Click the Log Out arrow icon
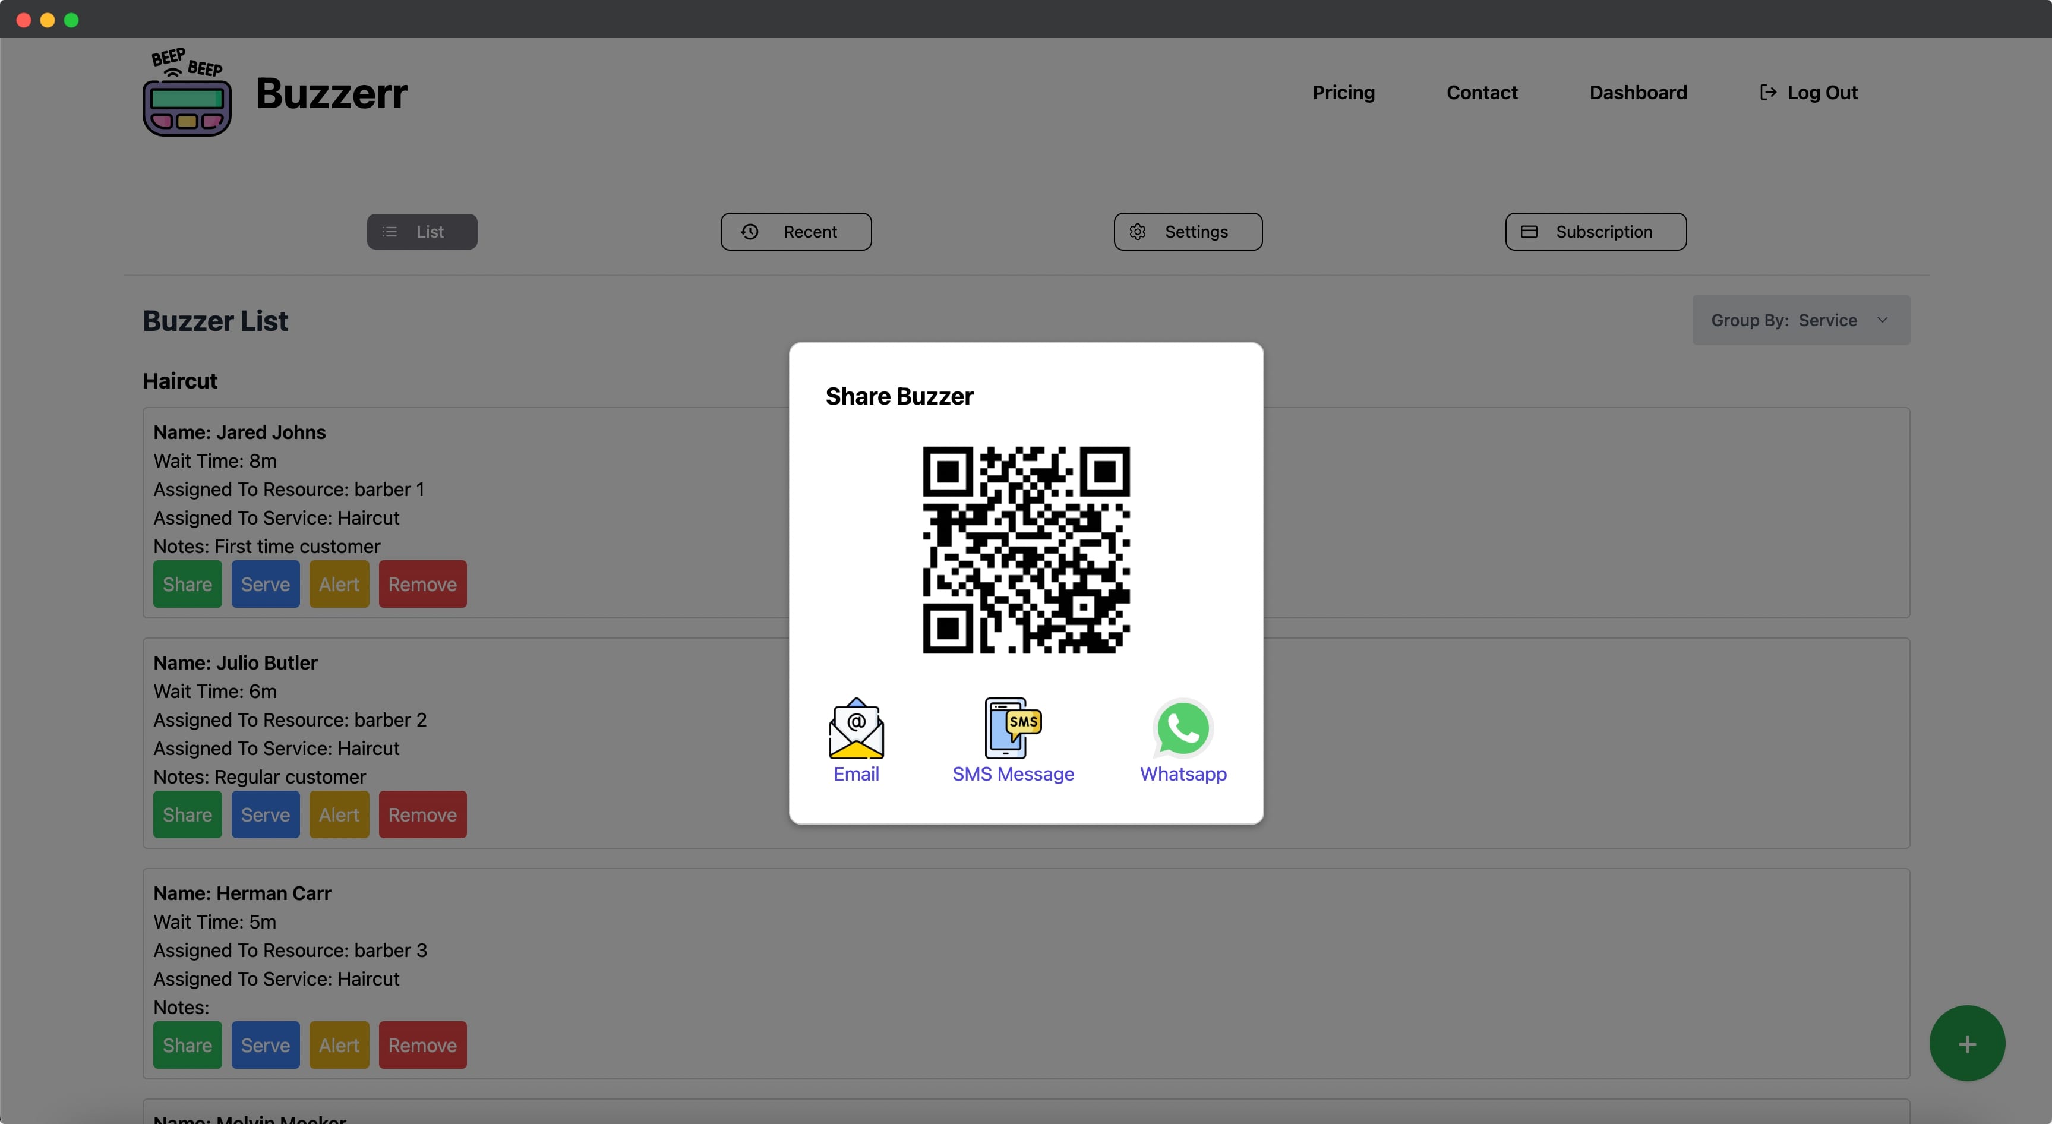This screenshot has width=2052, height=1124. tap(1767, 93)
